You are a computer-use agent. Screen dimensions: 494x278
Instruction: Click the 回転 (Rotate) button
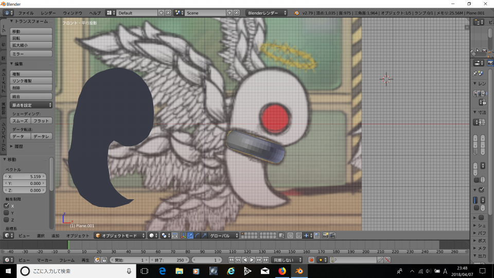pyautogui.click(x=31, y=39)
